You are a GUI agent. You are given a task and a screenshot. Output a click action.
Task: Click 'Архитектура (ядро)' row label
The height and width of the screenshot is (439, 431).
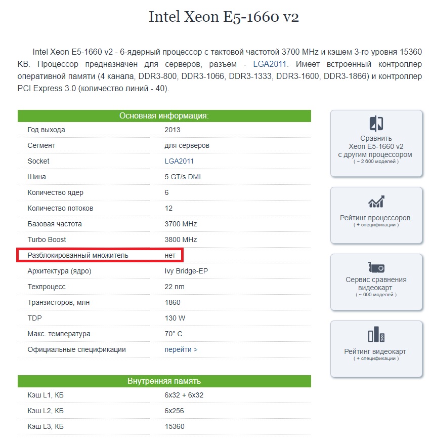[x=59, y=271]
